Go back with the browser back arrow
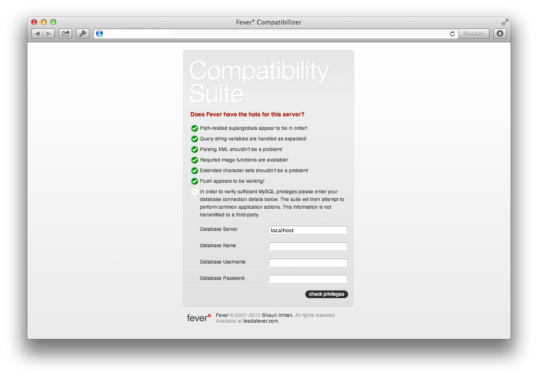Image resolution: width=538 pixels, height=377 pixels. click(x=38, y=34)
